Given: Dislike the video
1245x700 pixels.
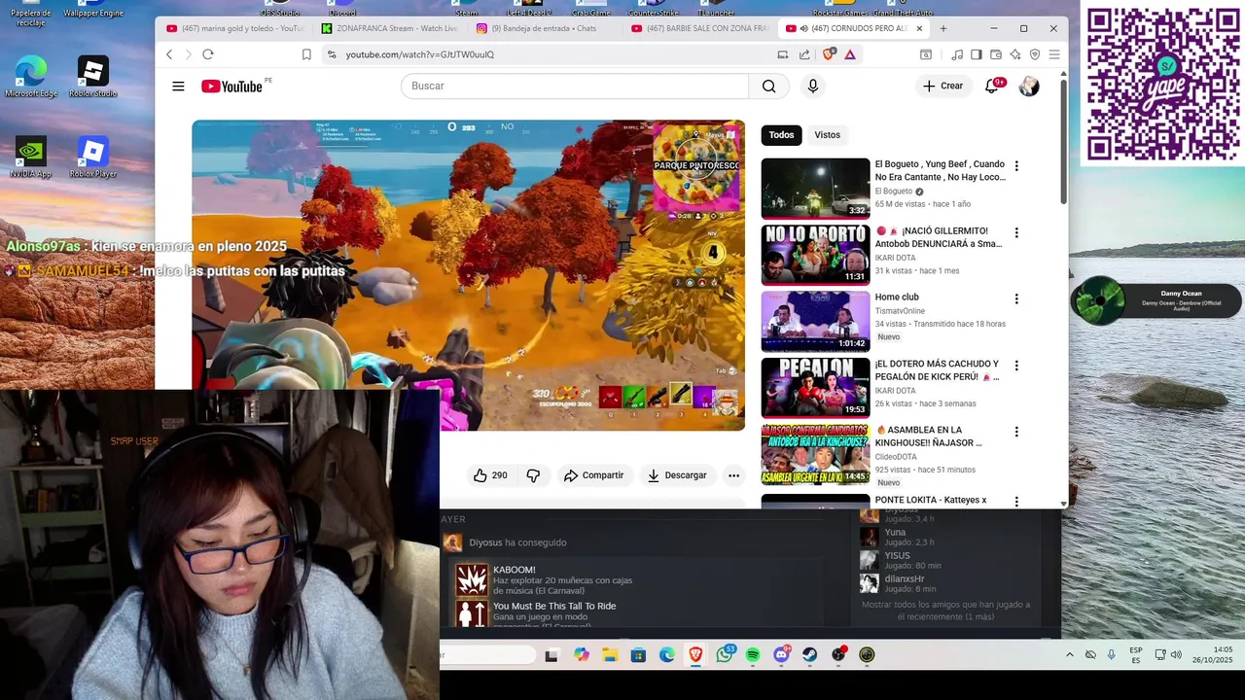Looking at the screenshot, I should tap(533, 475).
